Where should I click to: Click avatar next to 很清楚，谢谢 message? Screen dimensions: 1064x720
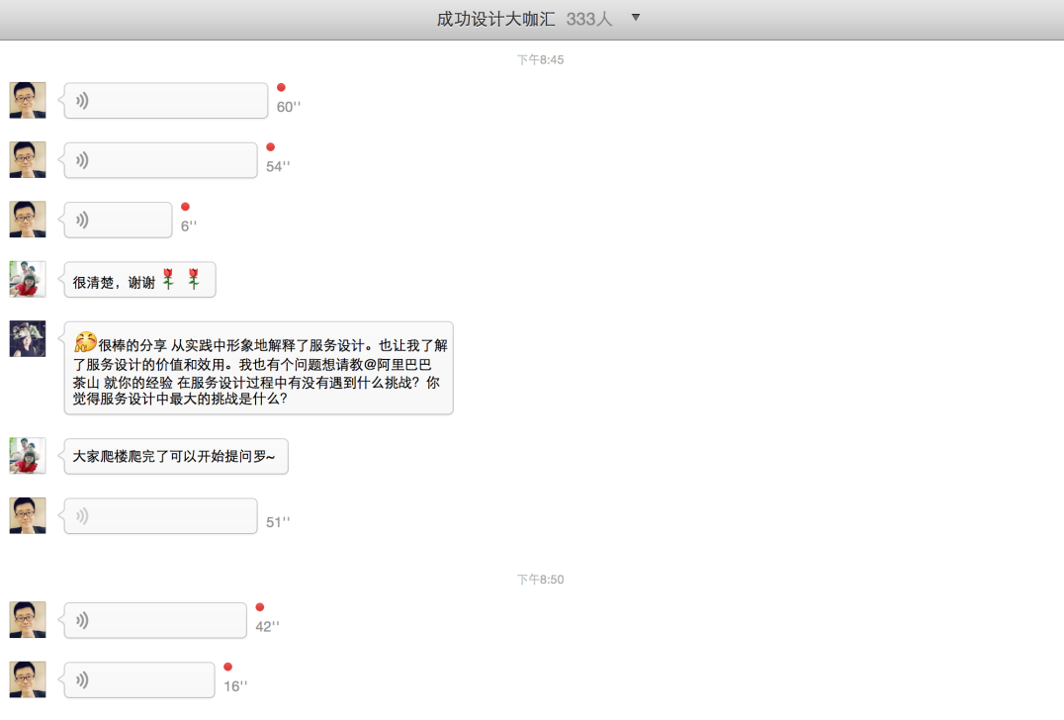(28, 280)
